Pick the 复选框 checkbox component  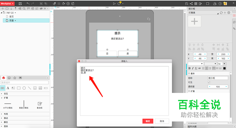(x=40, y=105)
